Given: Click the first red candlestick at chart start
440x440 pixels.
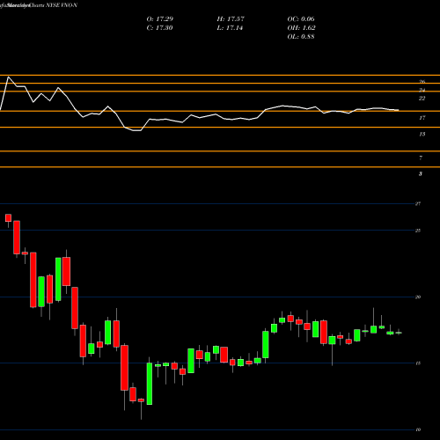Looking at the screenshot, I should [x=8, y=218].
